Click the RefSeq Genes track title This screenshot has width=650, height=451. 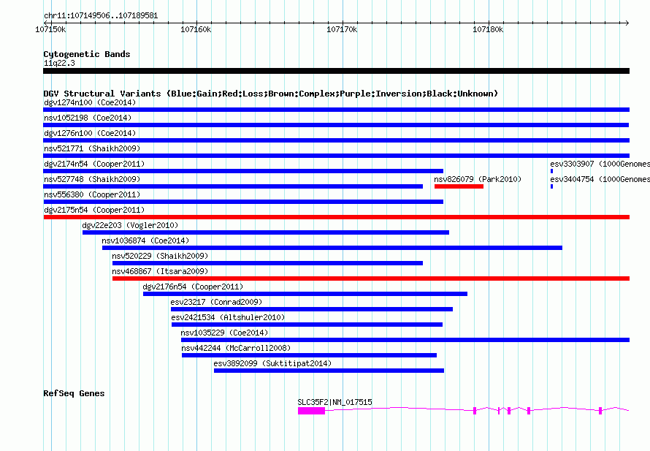point(74,393)
